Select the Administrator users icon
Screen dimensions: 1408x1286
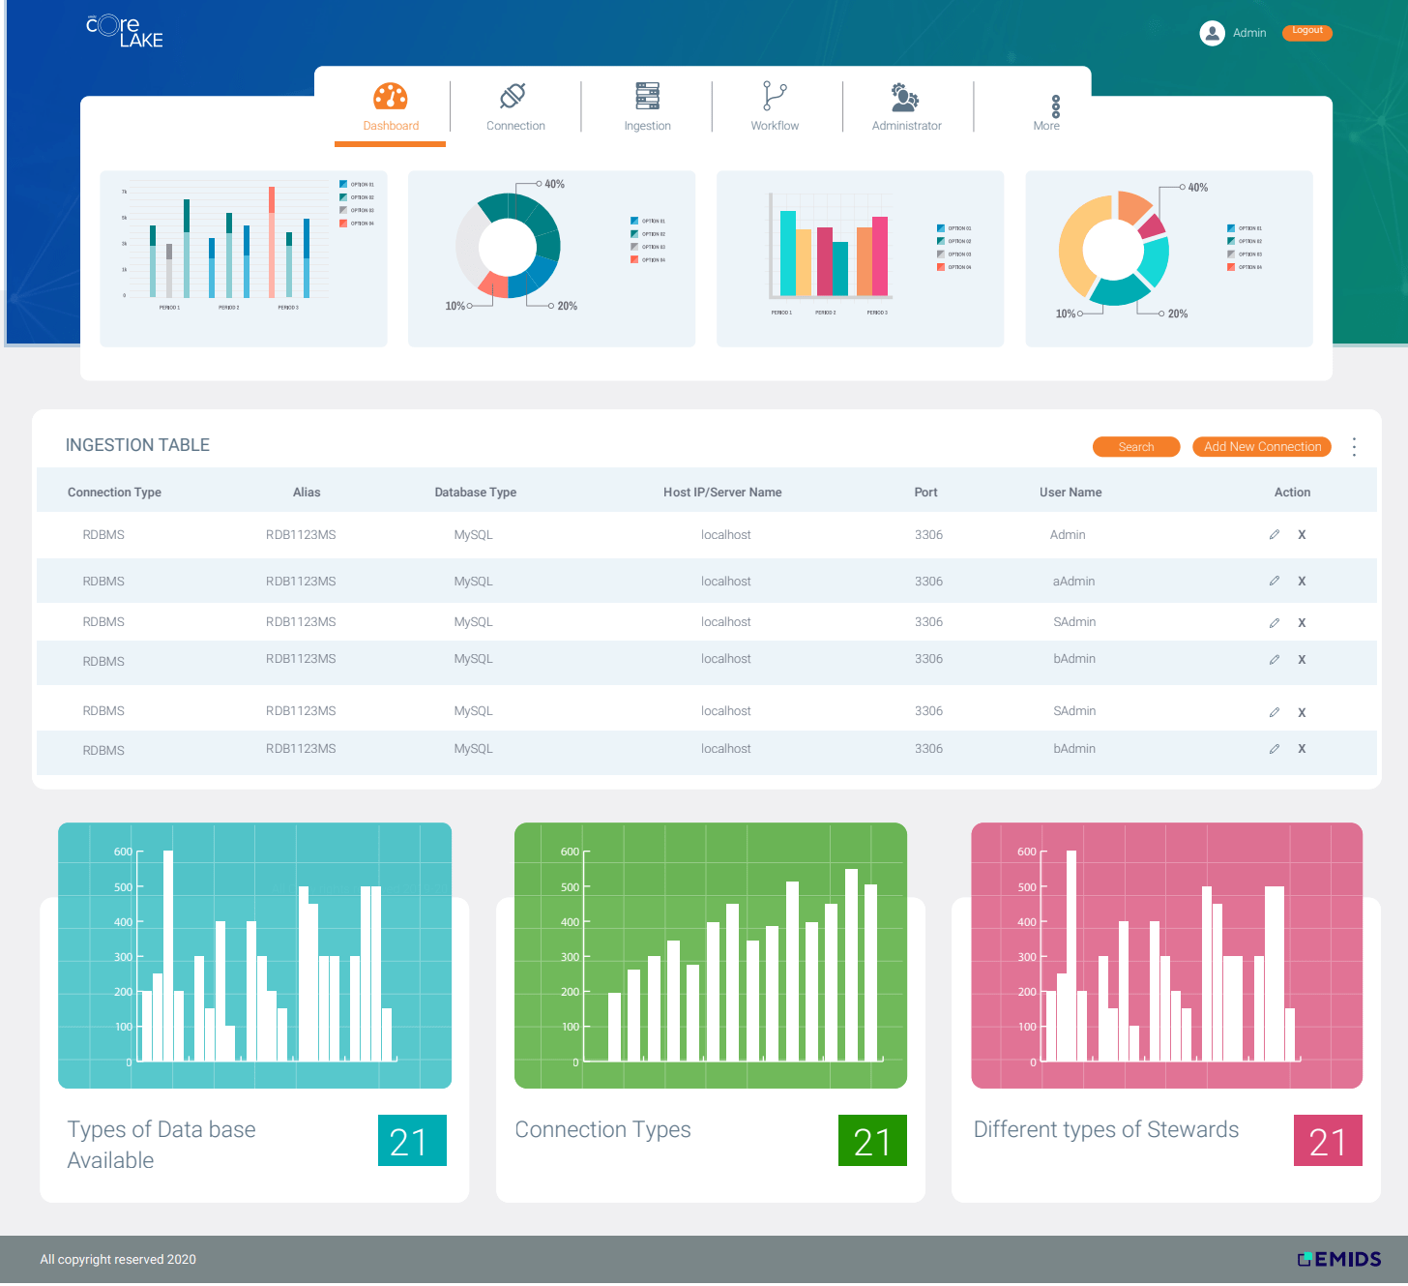coord(903,96)
